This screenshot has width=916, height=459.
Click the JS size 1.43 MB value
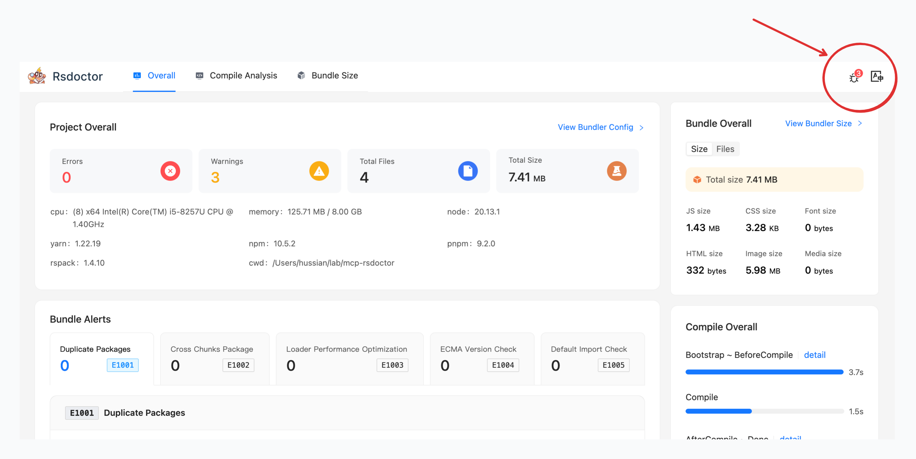703,228
